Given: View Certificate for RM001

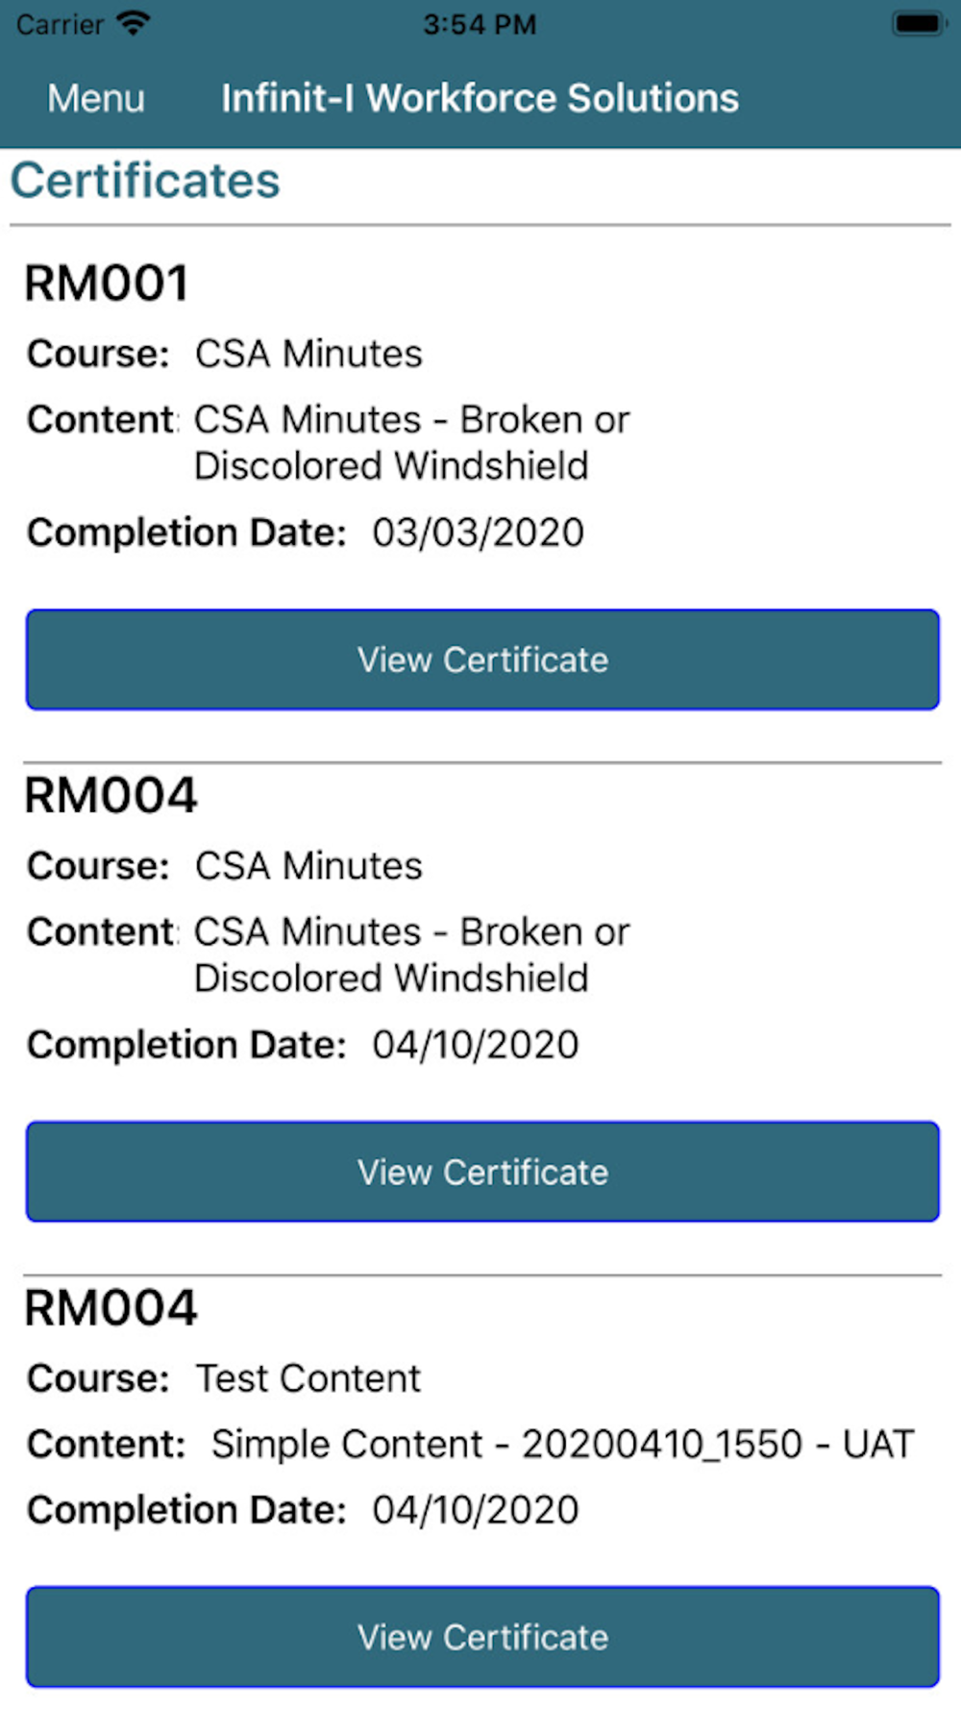Looking at the screenshot, I should [x=482, y=659].
